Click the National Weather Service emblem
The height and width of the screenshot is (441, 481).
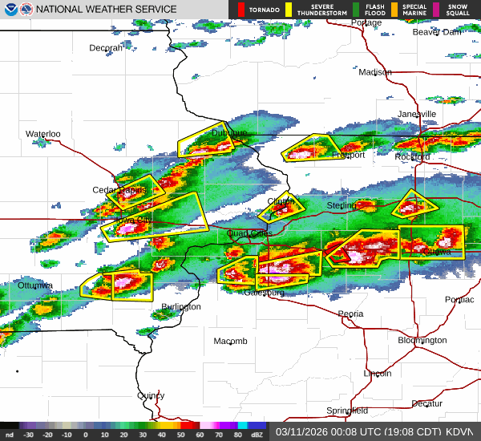27,10
